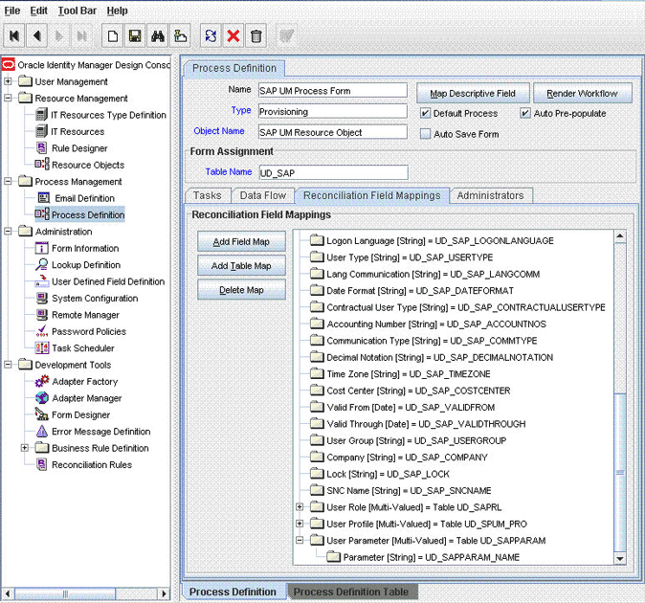Screen dimensions: 645x603
Task: Open the Rule Designer icon
Action: coord(41,148)
